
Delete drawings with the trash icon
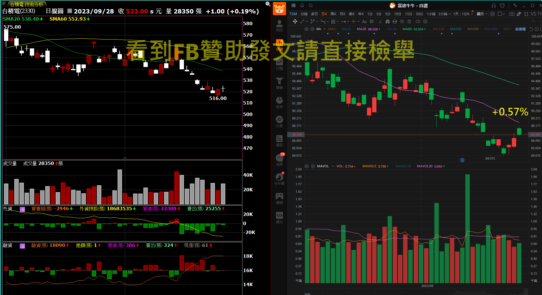click(x=409, y=21)
